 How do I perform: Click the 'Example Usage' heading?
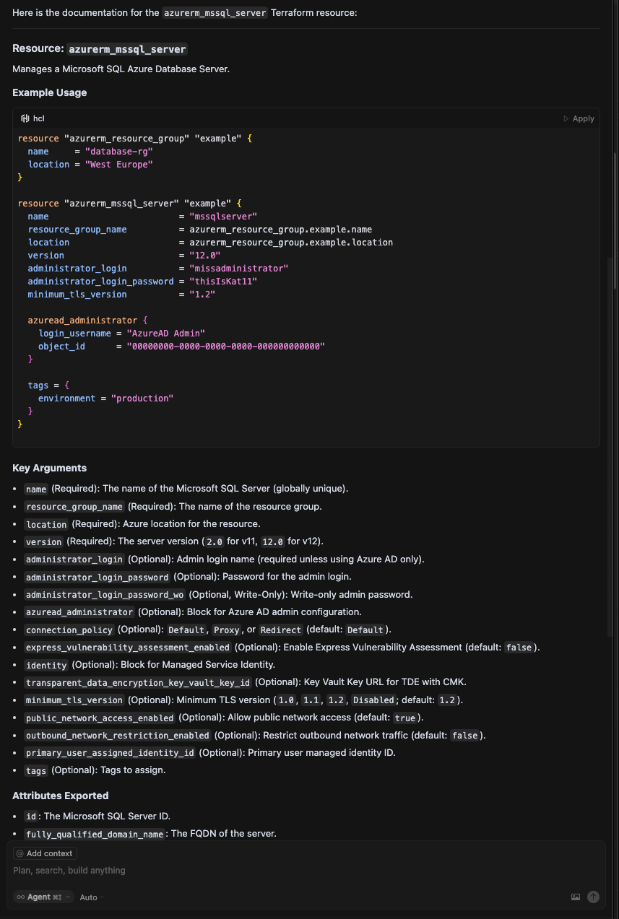pyautogui.click(x=49, y=92)
